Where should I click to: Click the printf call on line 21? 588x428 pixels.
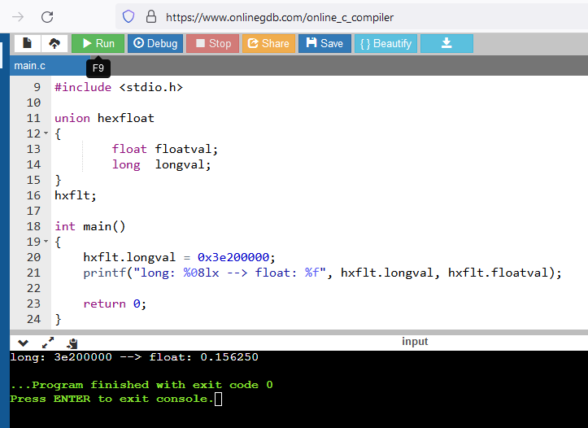pyautogui.click(x=322, y=273)
